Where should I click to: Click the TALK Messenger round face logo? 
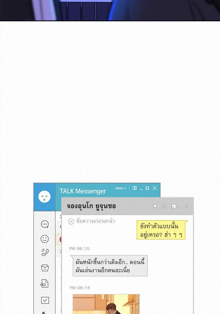pos(45,197)
